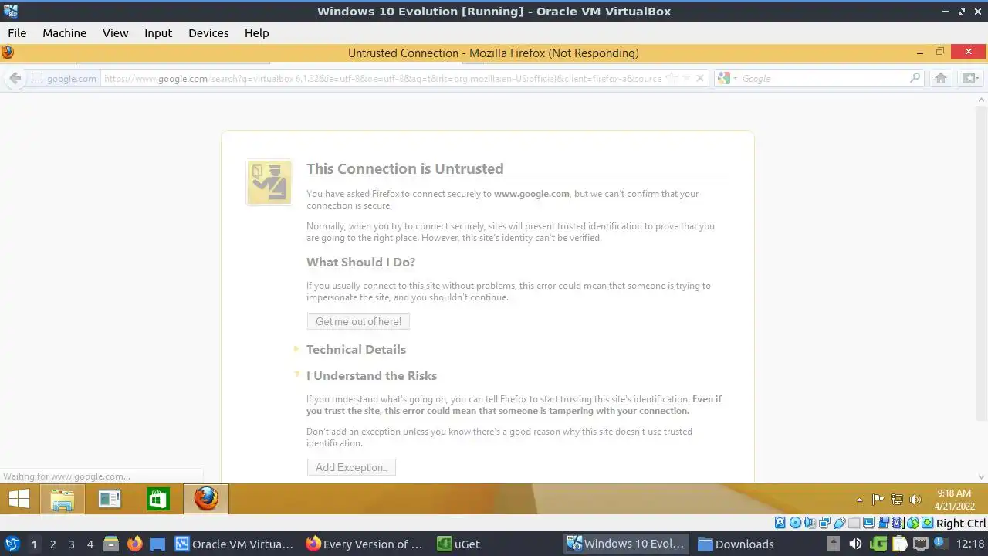Click the VirtualBox hard disk activity indicator
988x556 pixels.
tap(780, 523)
